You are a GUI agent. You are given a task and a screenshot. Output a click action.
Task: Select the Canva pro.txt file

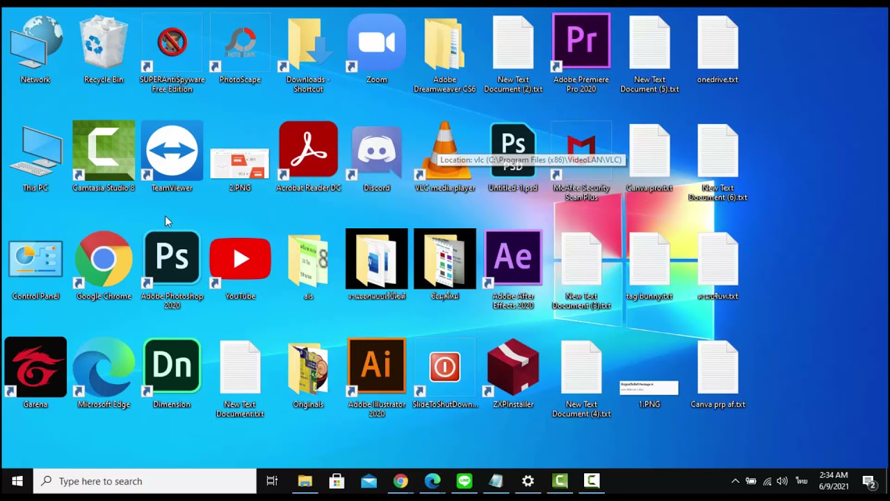pos(649,157)
